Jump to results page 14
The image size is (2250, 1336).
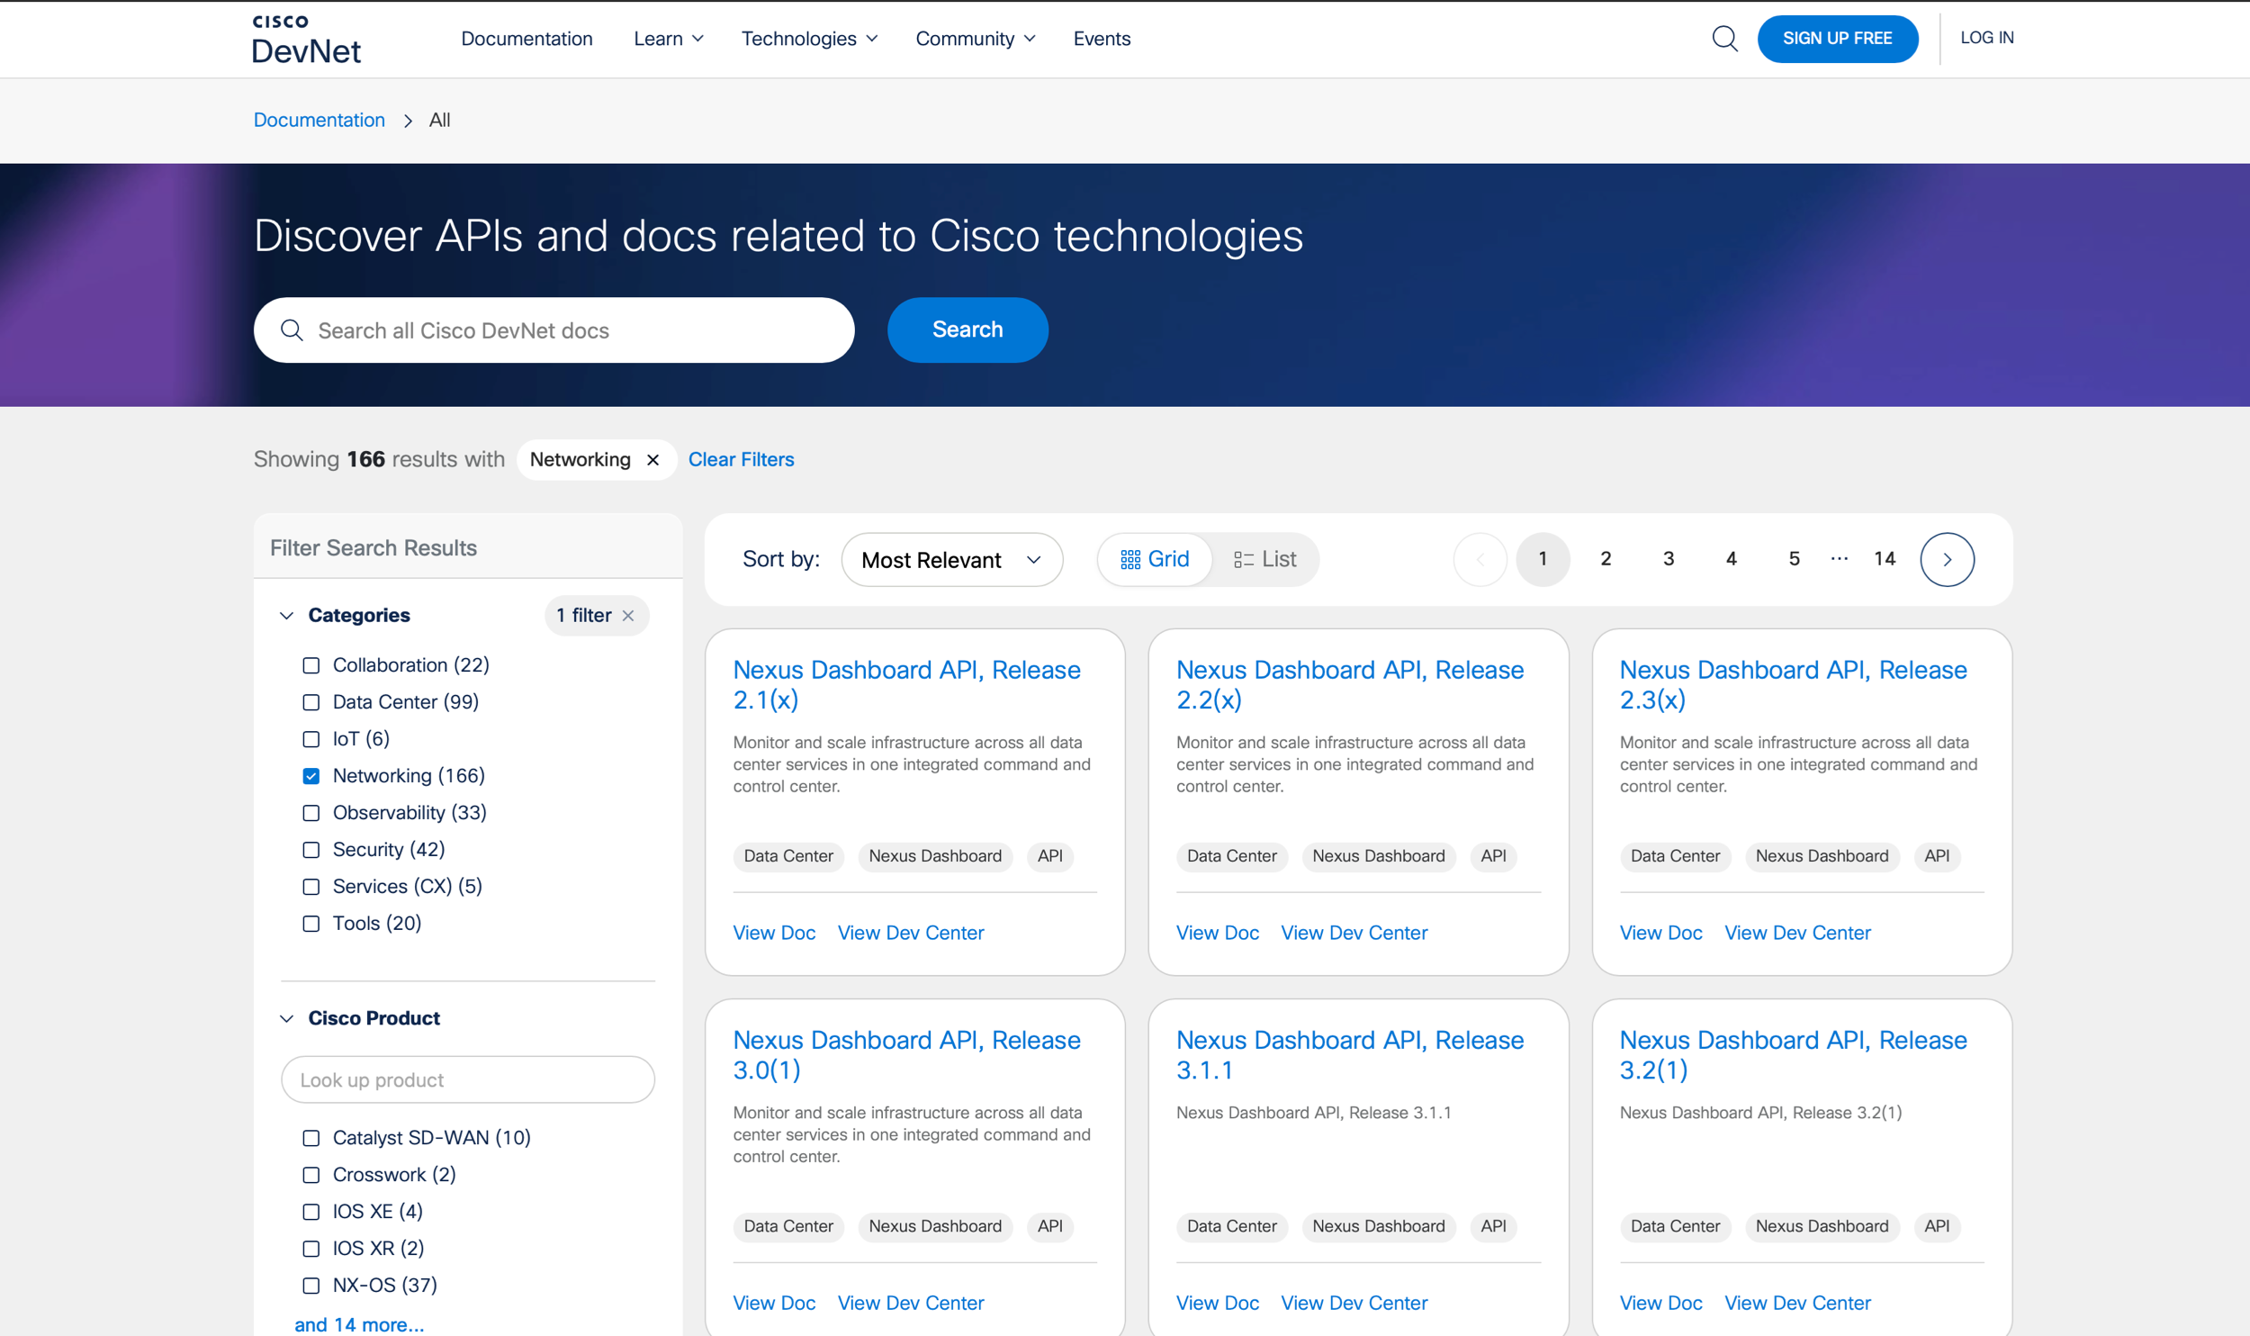(1885, 559)
